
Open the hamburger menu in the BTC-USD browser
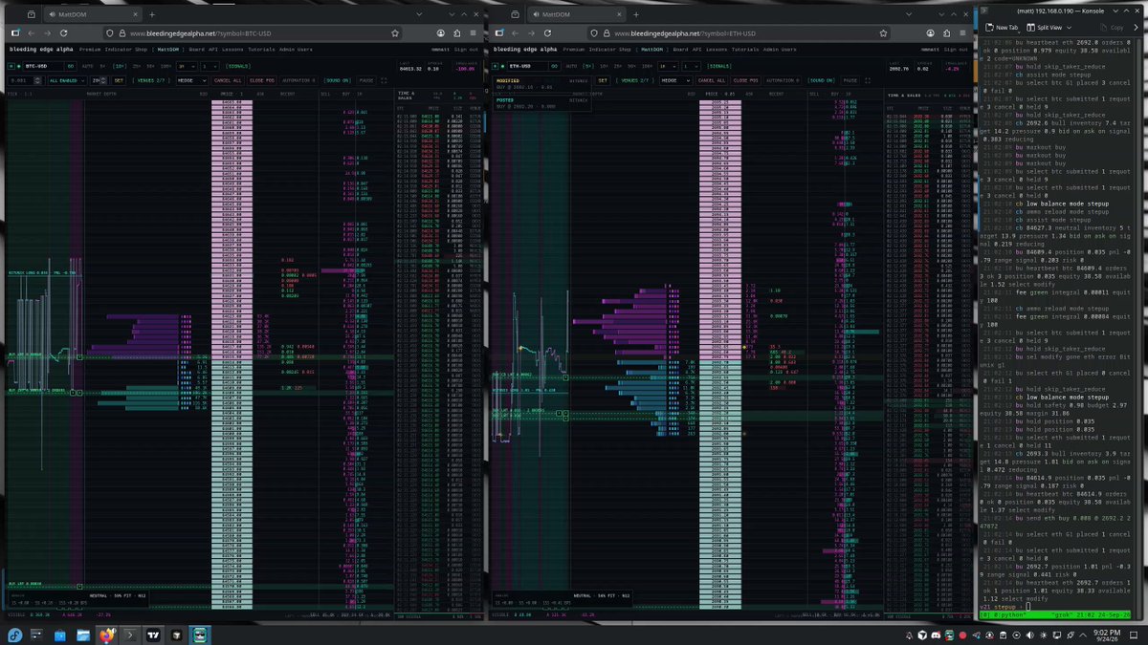pyautogui.click(x=472, y=32)
